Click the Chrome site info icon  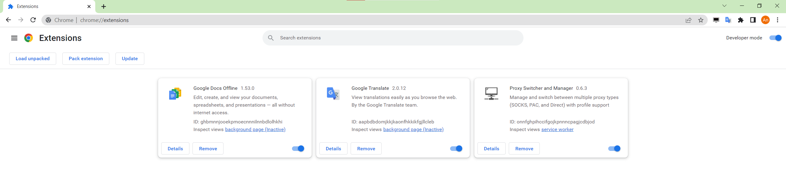(48, 20)
